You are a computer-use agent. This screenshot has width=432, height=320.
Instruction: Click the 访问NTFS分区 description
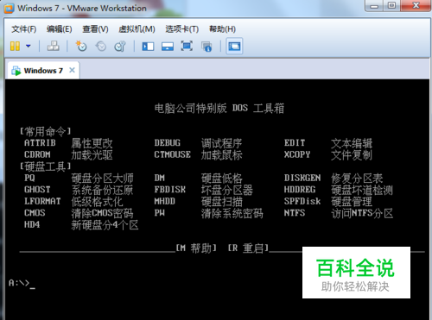click(x=362, y=213)
